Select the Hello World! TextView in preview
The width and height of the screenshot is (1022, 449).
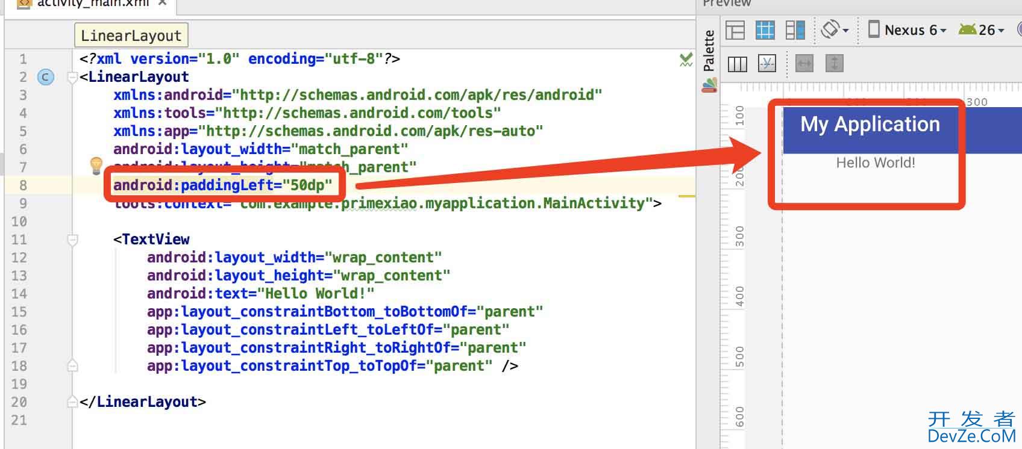[x=876, y=163]
